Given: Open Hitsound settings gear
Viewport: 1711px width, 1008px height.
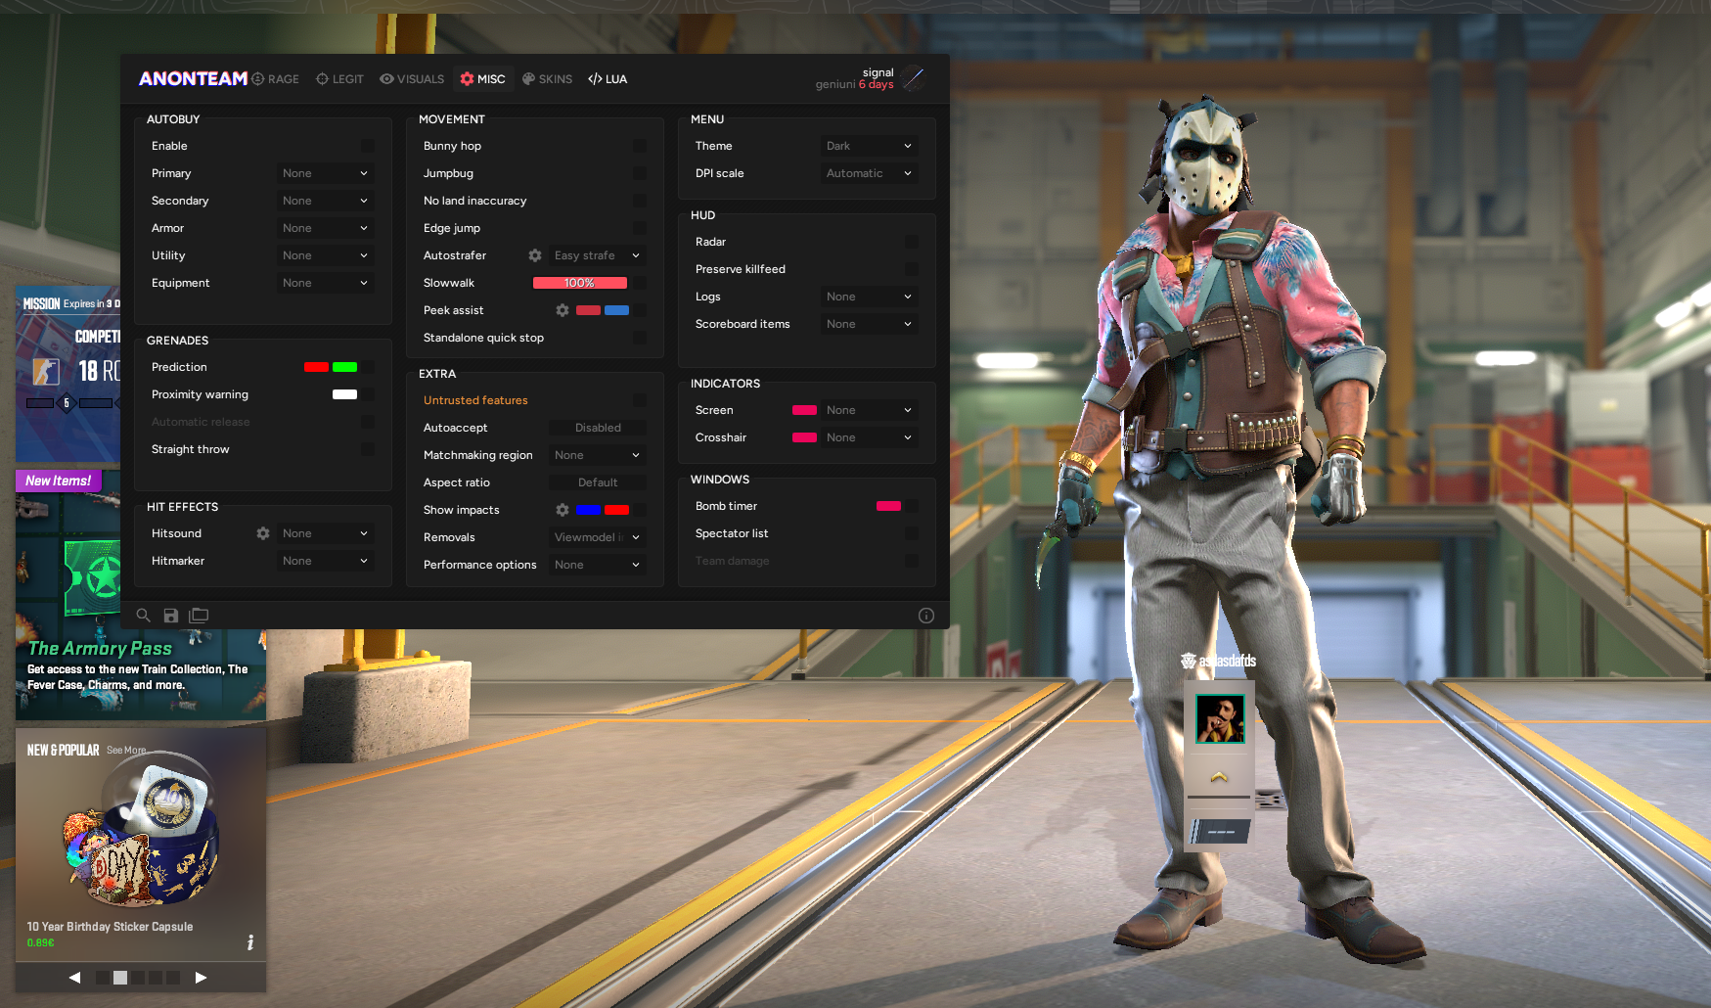Looking at the screenshot, I should click(263, 533).
